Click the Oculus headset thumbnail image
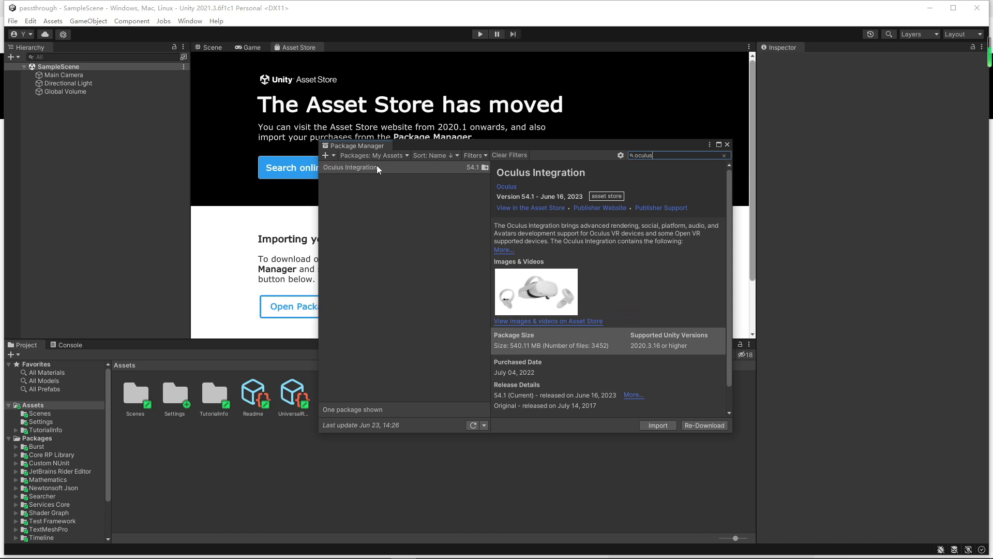This screenshot has height=559, width=993. click(x=536, y=292)
